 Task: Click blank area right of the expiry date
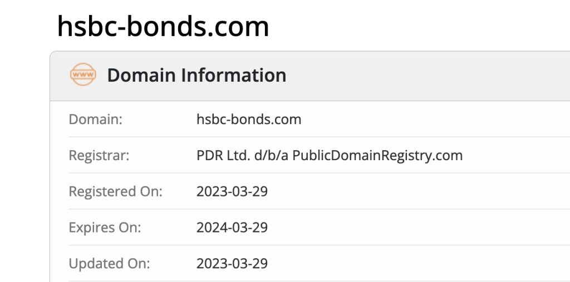(x=417, y=227)
